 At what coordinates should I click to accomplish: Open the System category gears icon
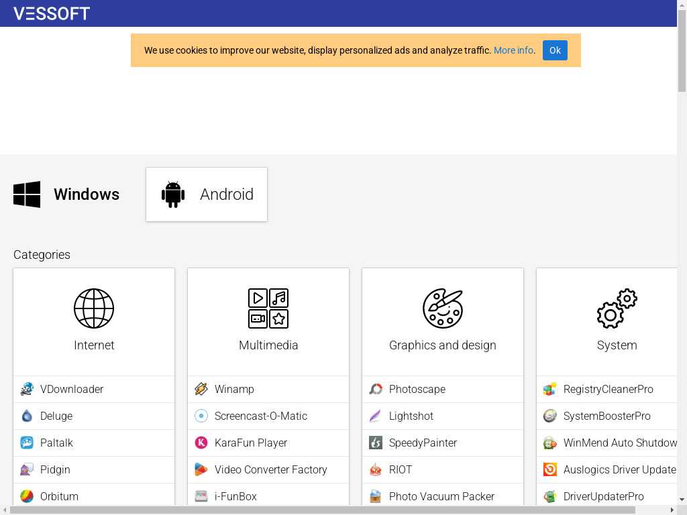(617, 308)
